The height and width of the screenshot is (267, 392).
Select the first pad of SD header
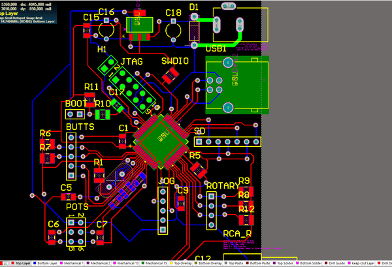click(x=199, y=142)
